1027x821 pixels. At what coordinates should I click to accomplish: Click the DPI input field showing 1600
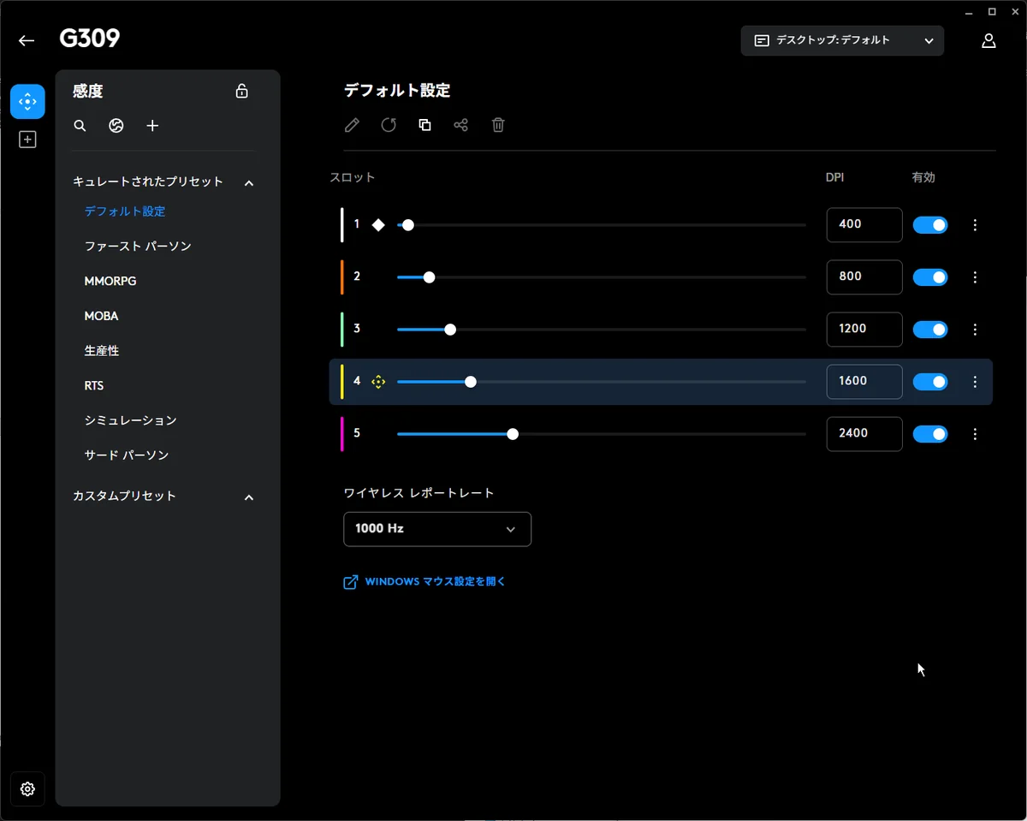[x=864, y=382]
